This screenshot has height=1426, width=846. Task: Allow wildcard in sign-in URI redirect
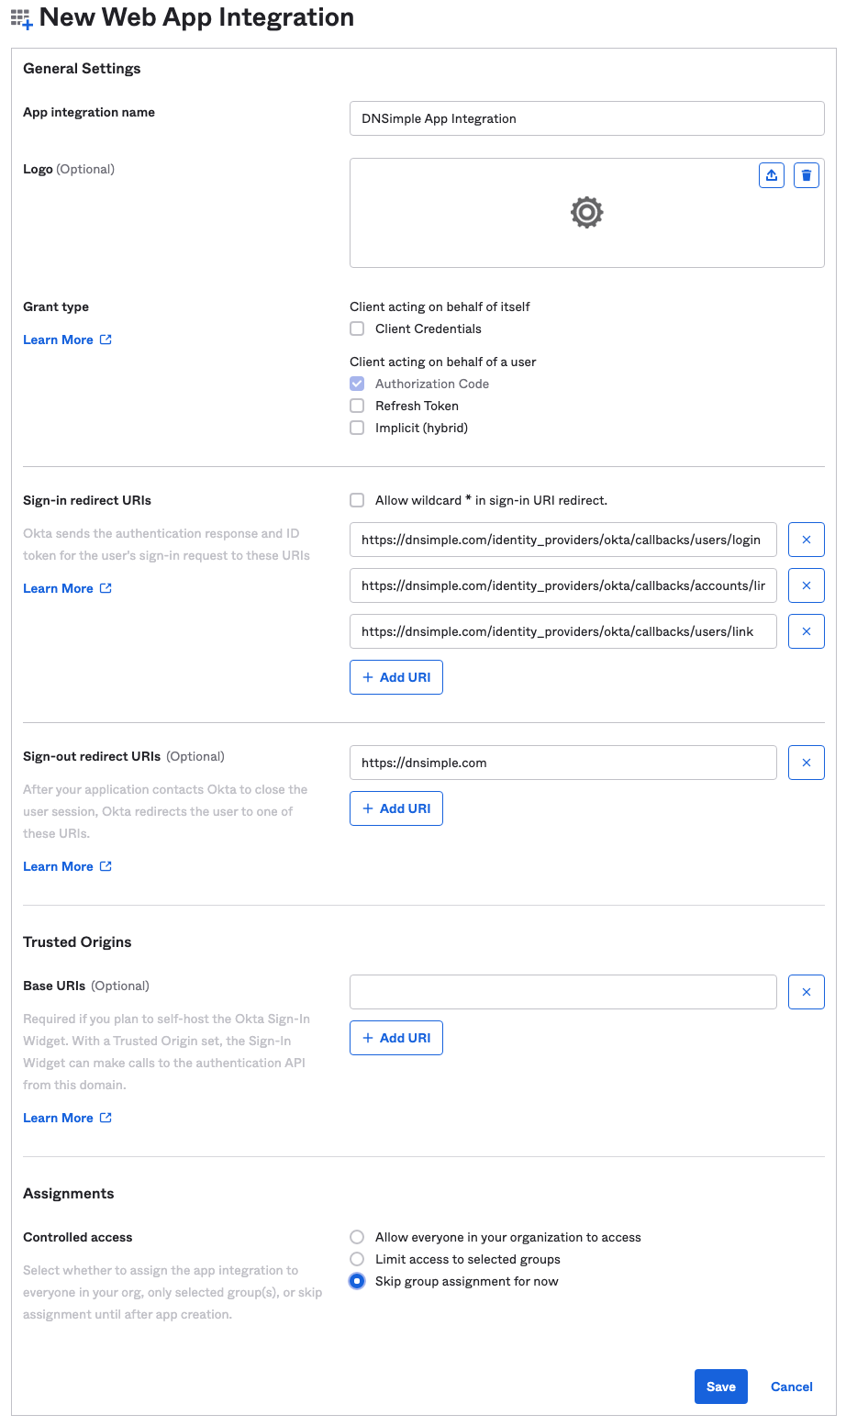[357, 500]
